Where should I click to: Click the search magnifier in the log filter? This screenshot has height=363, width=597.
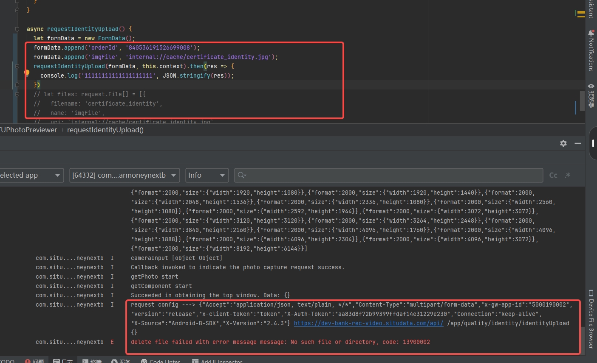tap(242, 175)
